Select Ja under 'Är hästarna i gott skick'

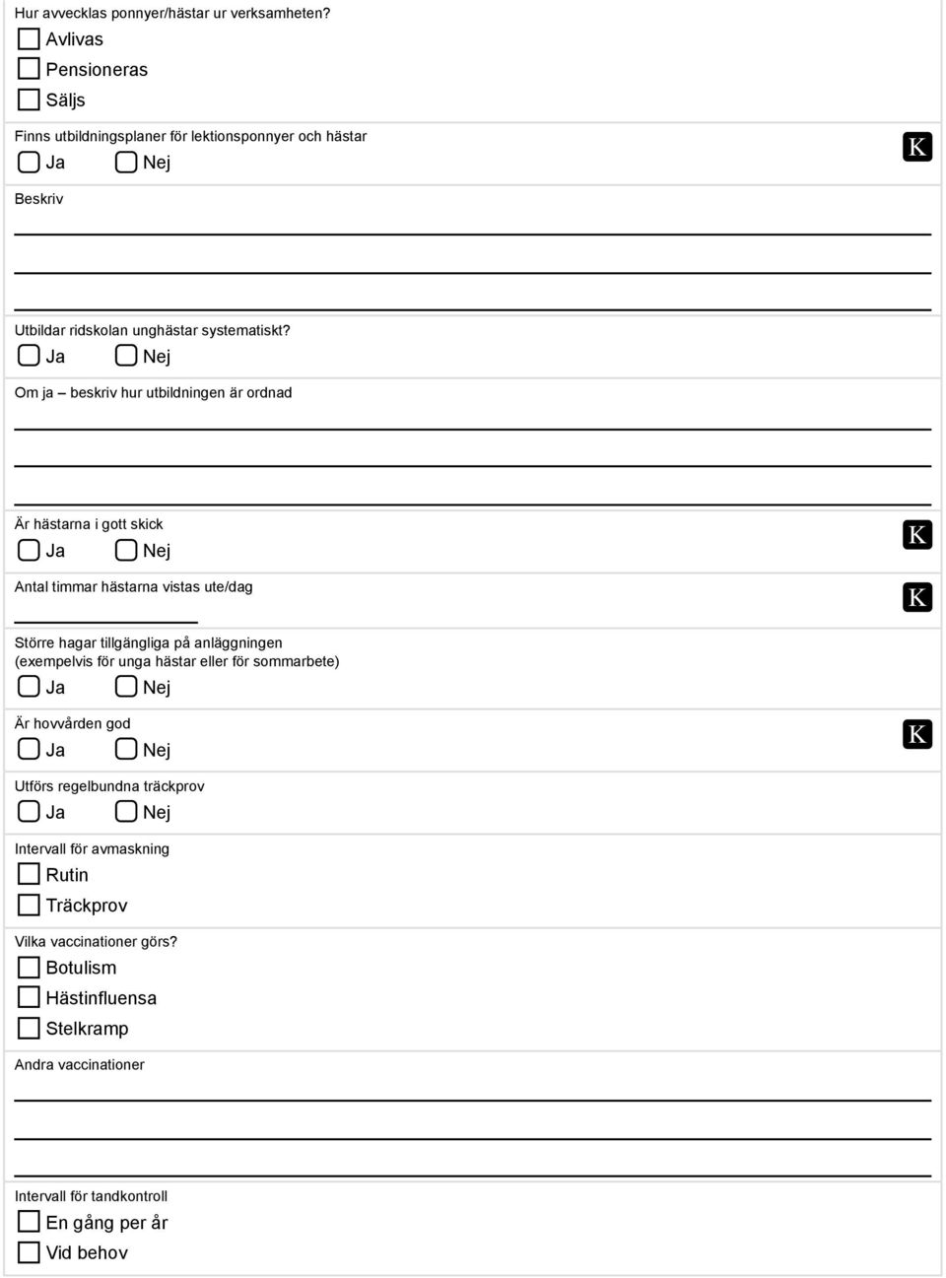pos(29,550)
